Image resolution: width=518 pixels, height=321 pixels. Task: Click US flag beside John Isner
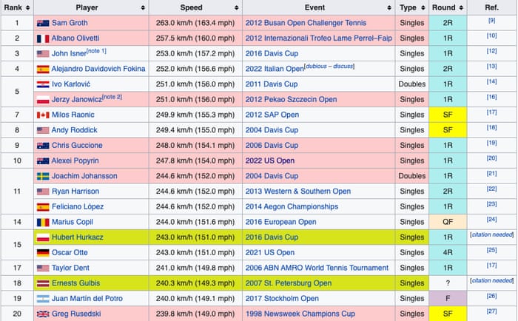click(x=43, y=54)
